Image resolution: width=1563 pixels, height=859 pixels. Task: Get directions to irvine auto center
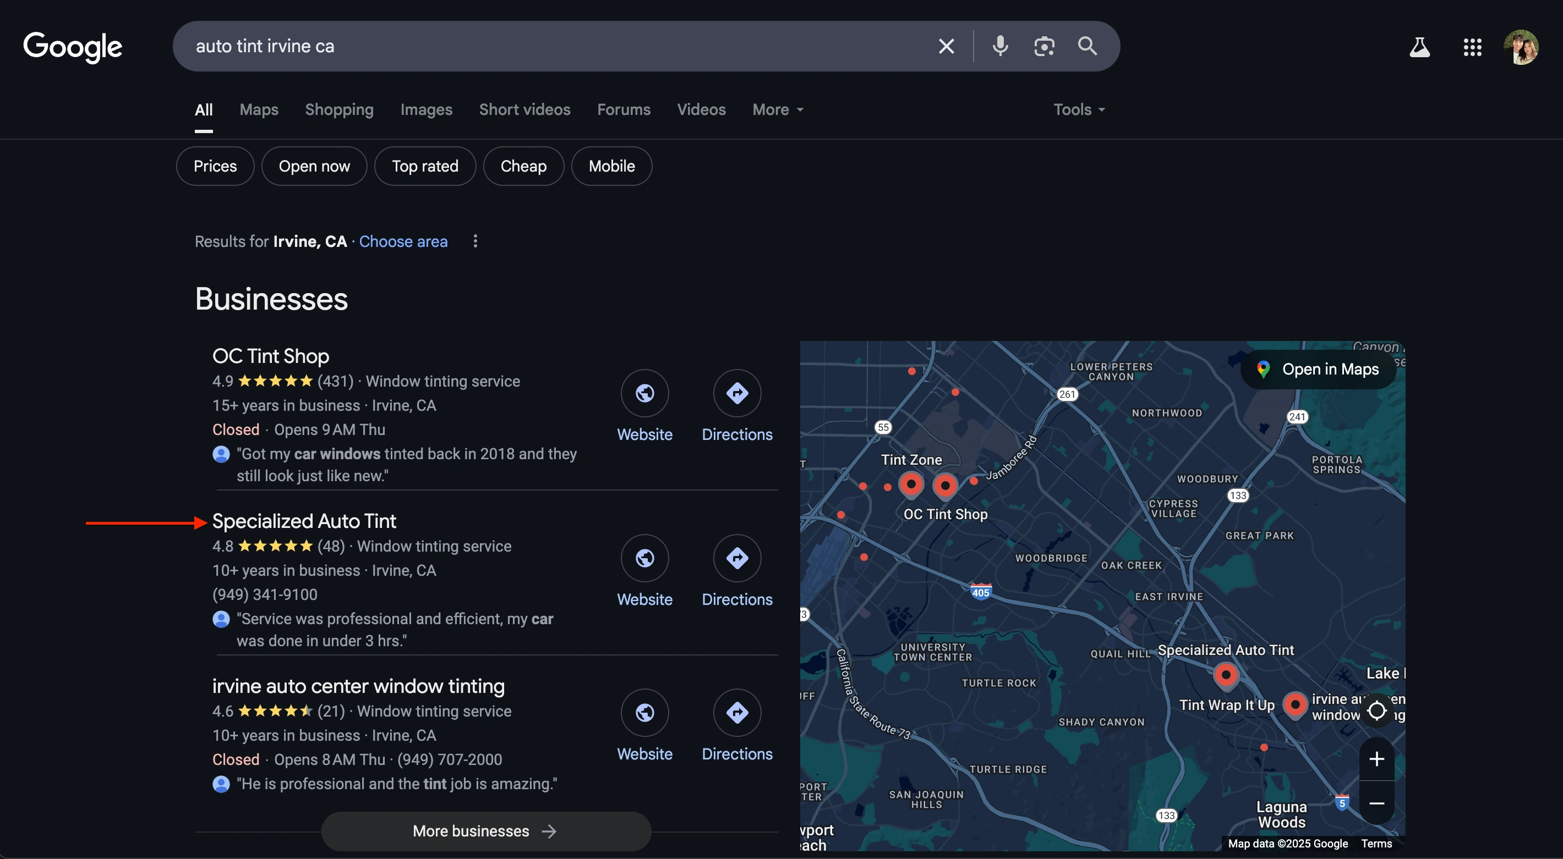click(736, 713)
